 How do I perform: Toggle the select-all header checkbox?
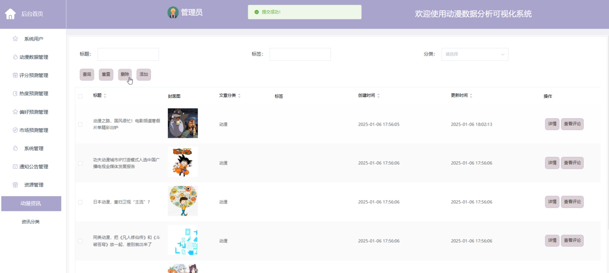[80, 96]
